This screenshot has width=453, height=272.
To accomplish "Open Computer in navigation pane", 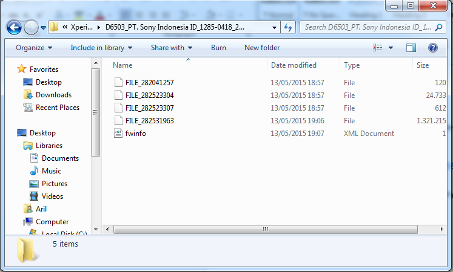I will point(52,221).
